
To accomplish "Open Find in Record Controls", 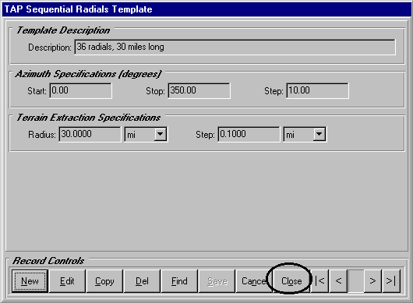I will tap(179, 281).
